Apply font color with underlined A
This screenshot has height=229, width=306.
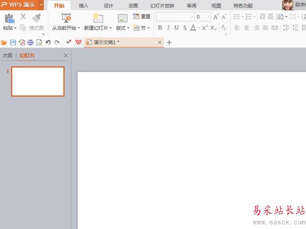point(193,28)
